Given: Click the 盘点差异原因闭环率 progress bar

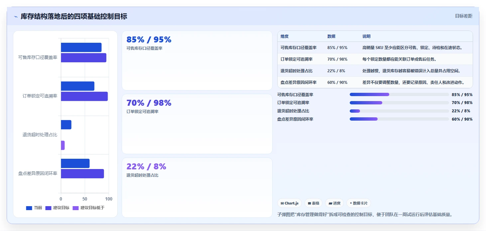Looking at the screenshot, I should 399,119.
